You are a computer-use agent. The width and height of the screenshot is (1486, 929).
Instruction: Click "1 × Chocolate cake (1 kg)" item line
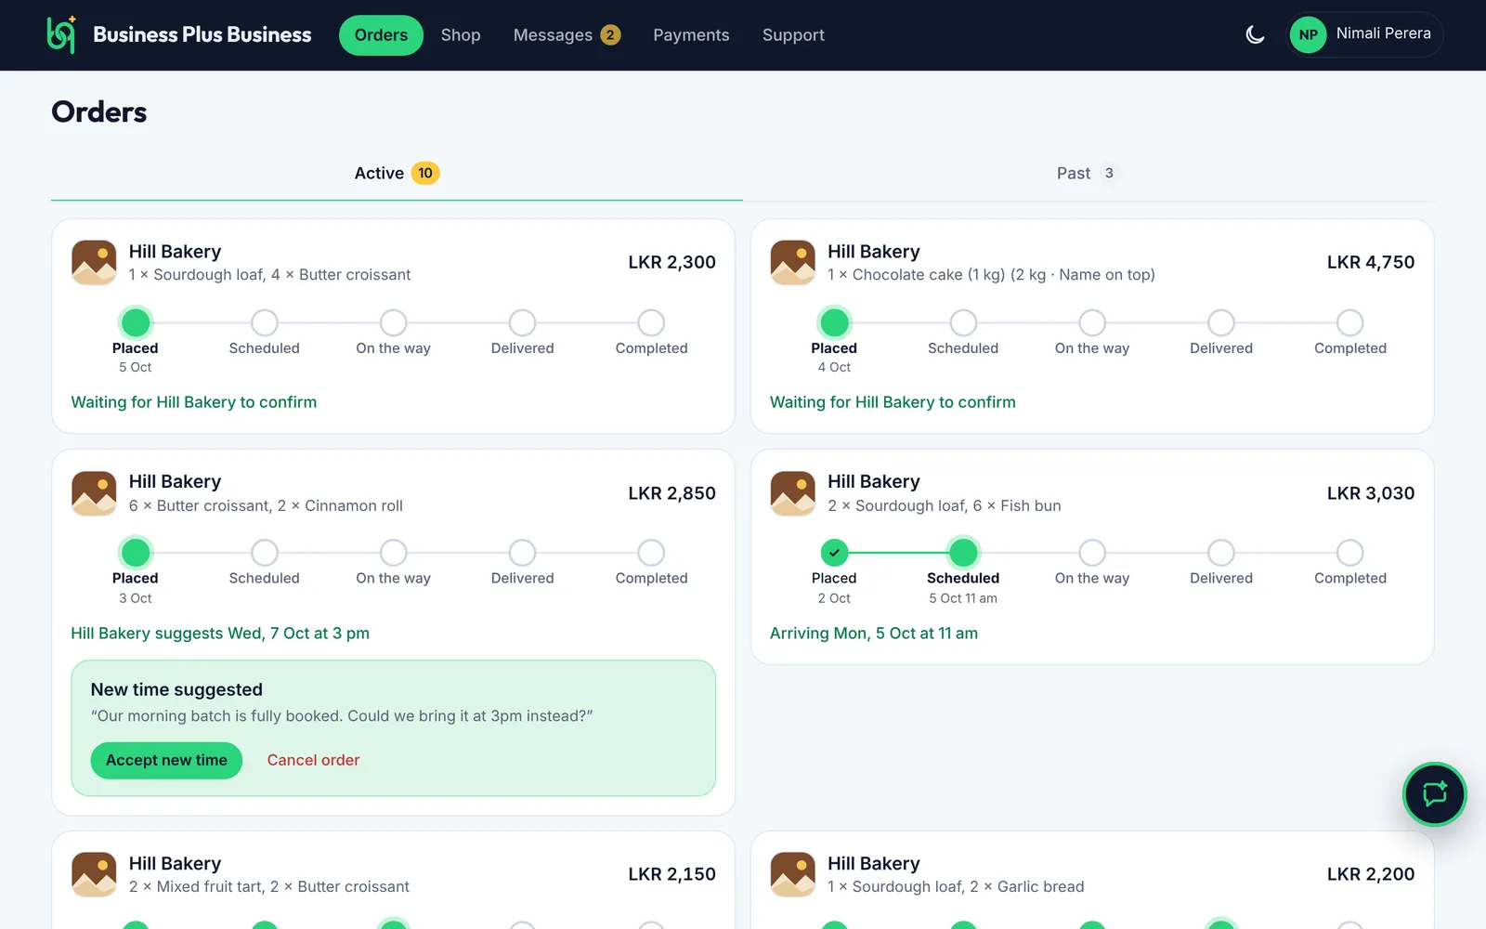991,275
